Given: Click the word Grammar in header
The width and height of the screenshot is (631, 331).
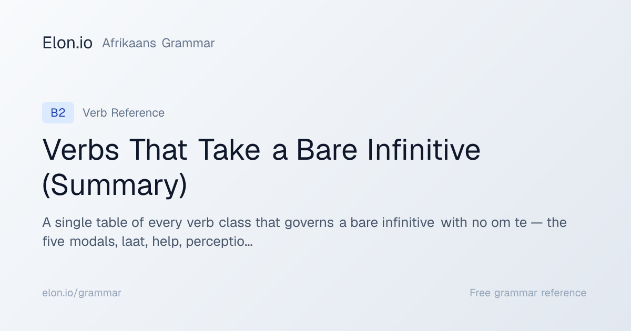Looking at the screenshot, I should [x=188, y=43].
